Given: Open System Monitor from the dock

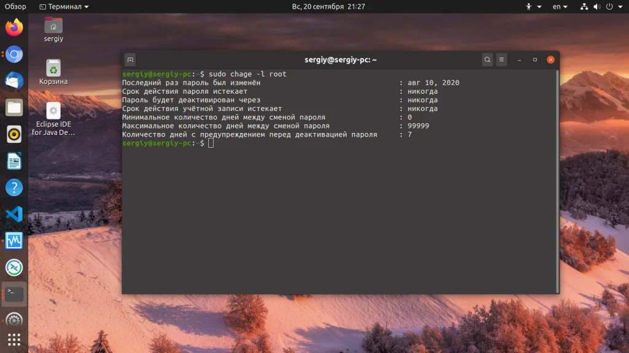Looking at the screenshot, I should [x=14, y=241].
